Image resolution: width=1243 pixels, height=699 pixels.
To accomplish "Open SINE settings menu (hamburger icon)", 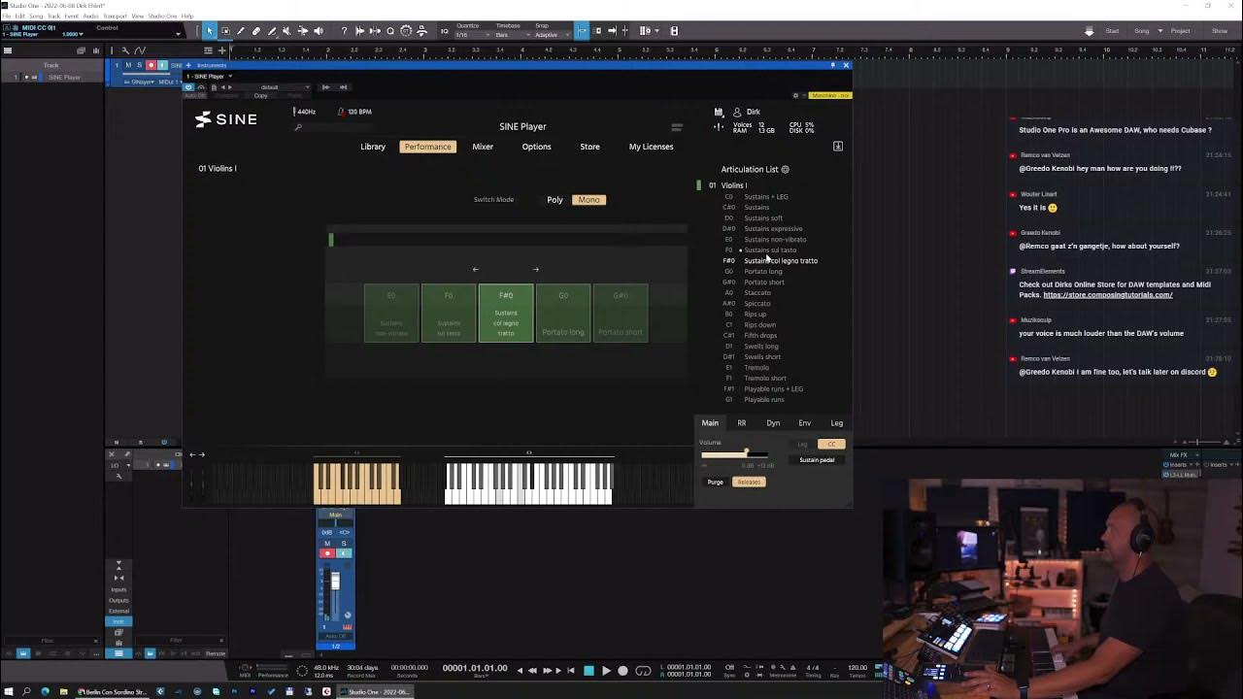I will pos(677,127).
